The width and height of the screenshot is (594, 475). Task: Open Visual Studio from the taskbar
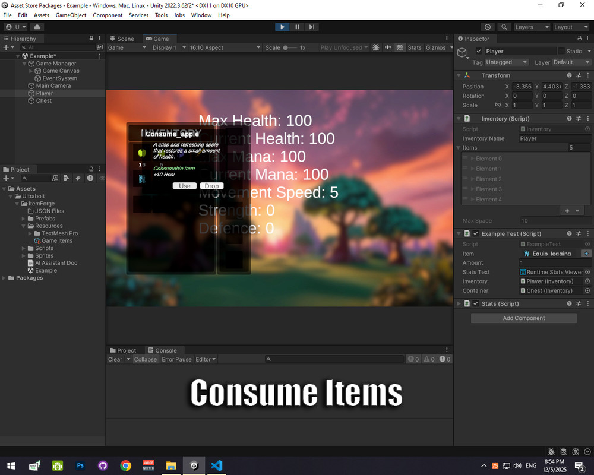tap(216, 466)
